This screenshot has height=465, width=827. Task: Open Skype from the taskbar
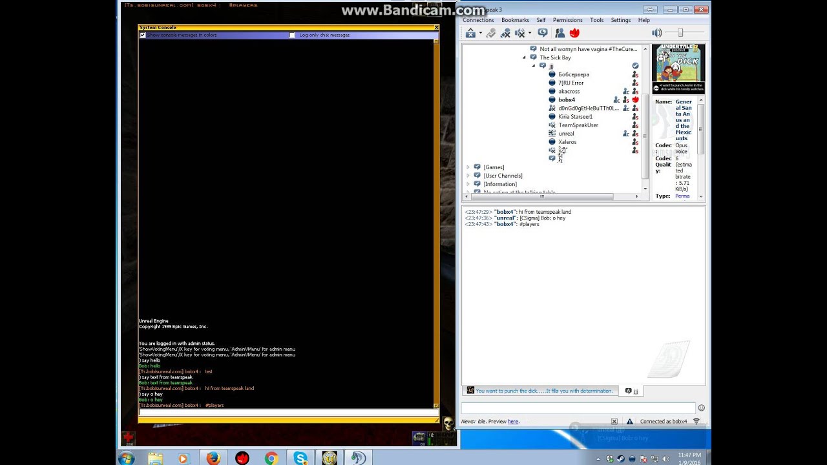[x=300, y=458]
